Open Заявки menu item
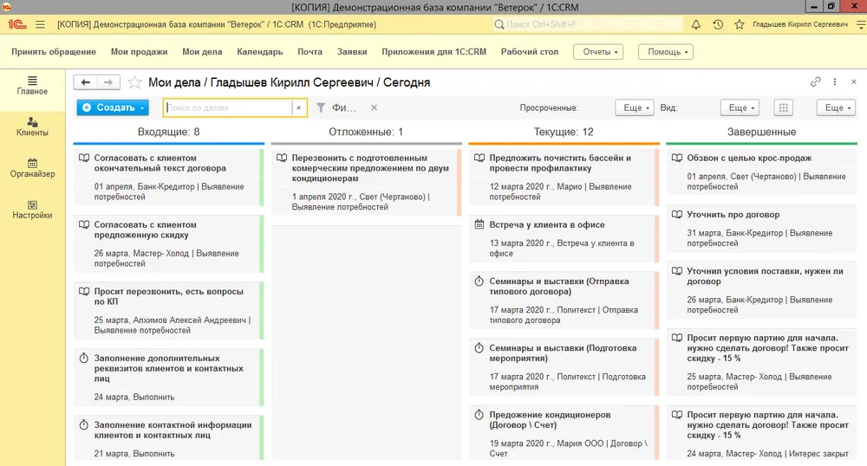Viewport: 867px width, 466px height. click(352, 52)
